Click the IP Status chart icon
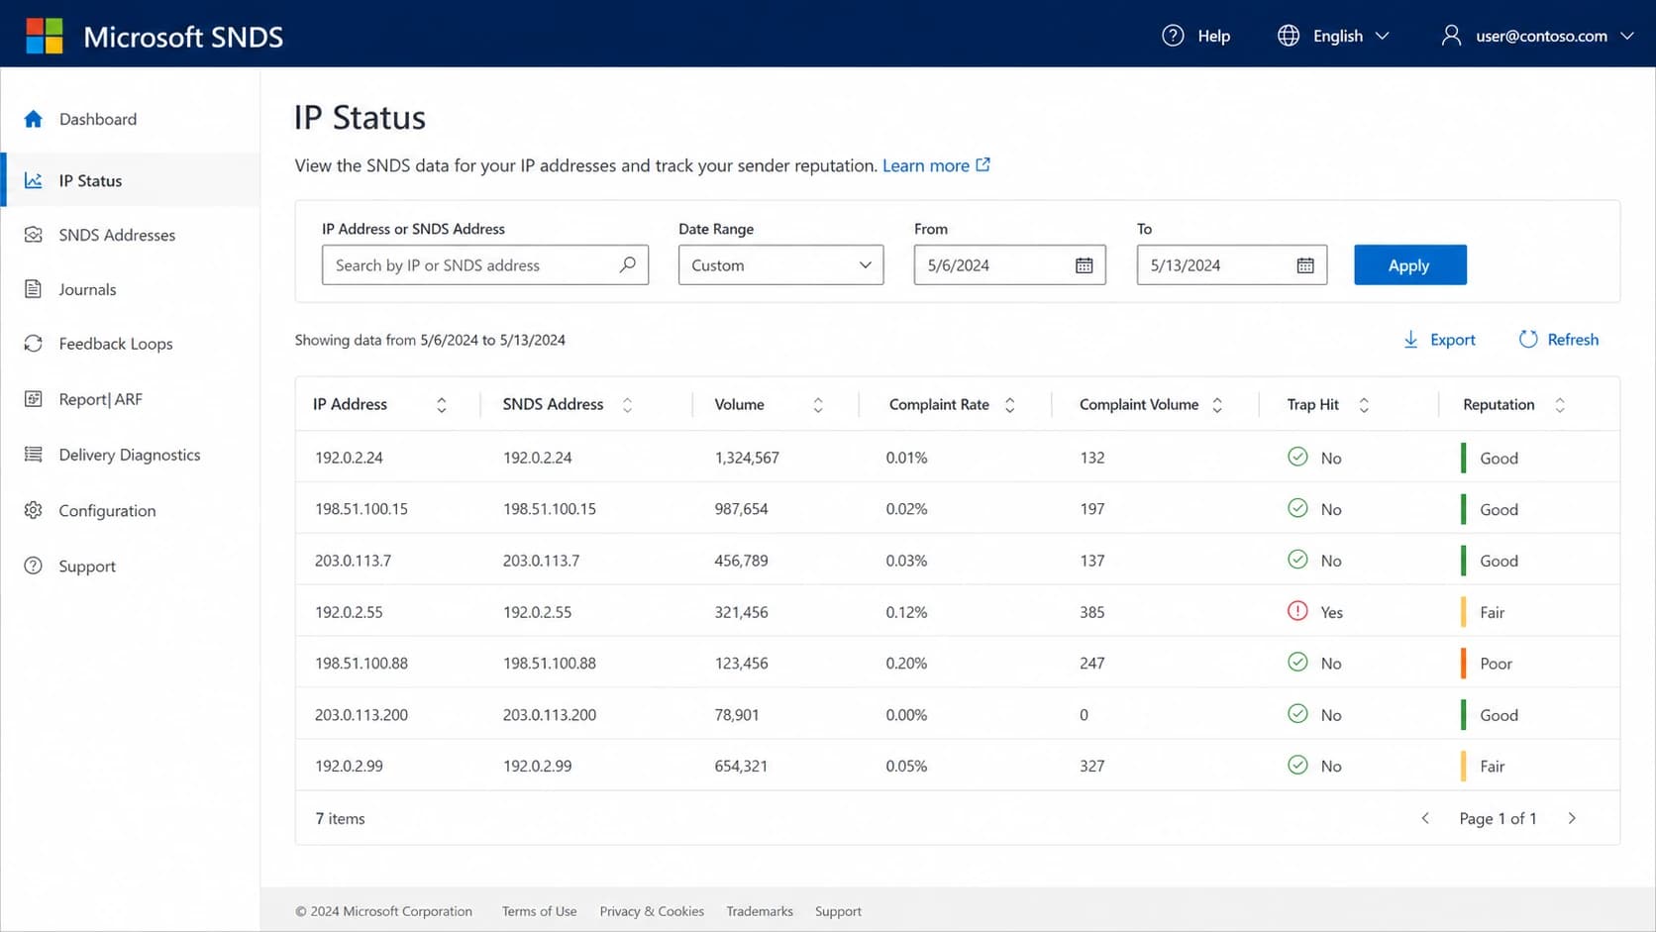Viewport: 1656px width, 932px height. [34, 180]
